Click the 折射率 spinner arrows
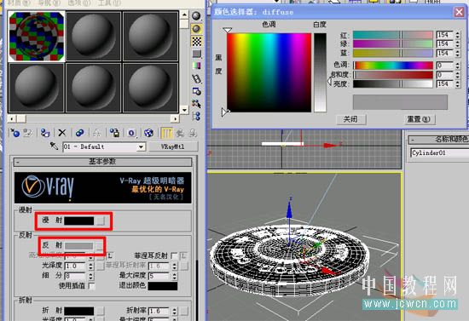 [x=175, y=311]
